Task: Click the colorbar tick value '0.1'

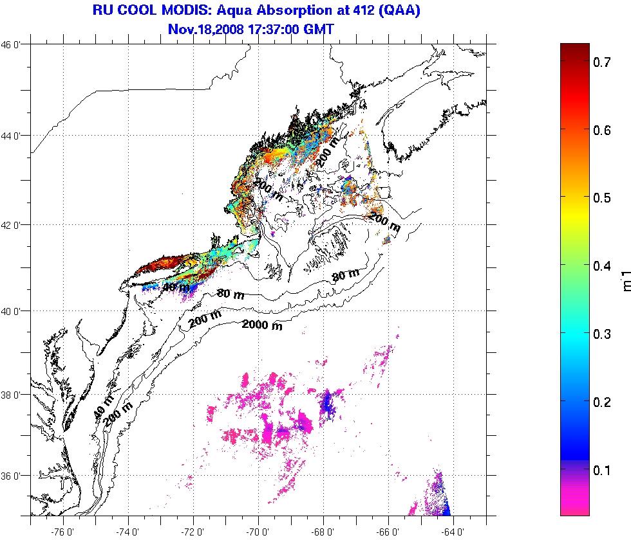Action: (602, 470)
